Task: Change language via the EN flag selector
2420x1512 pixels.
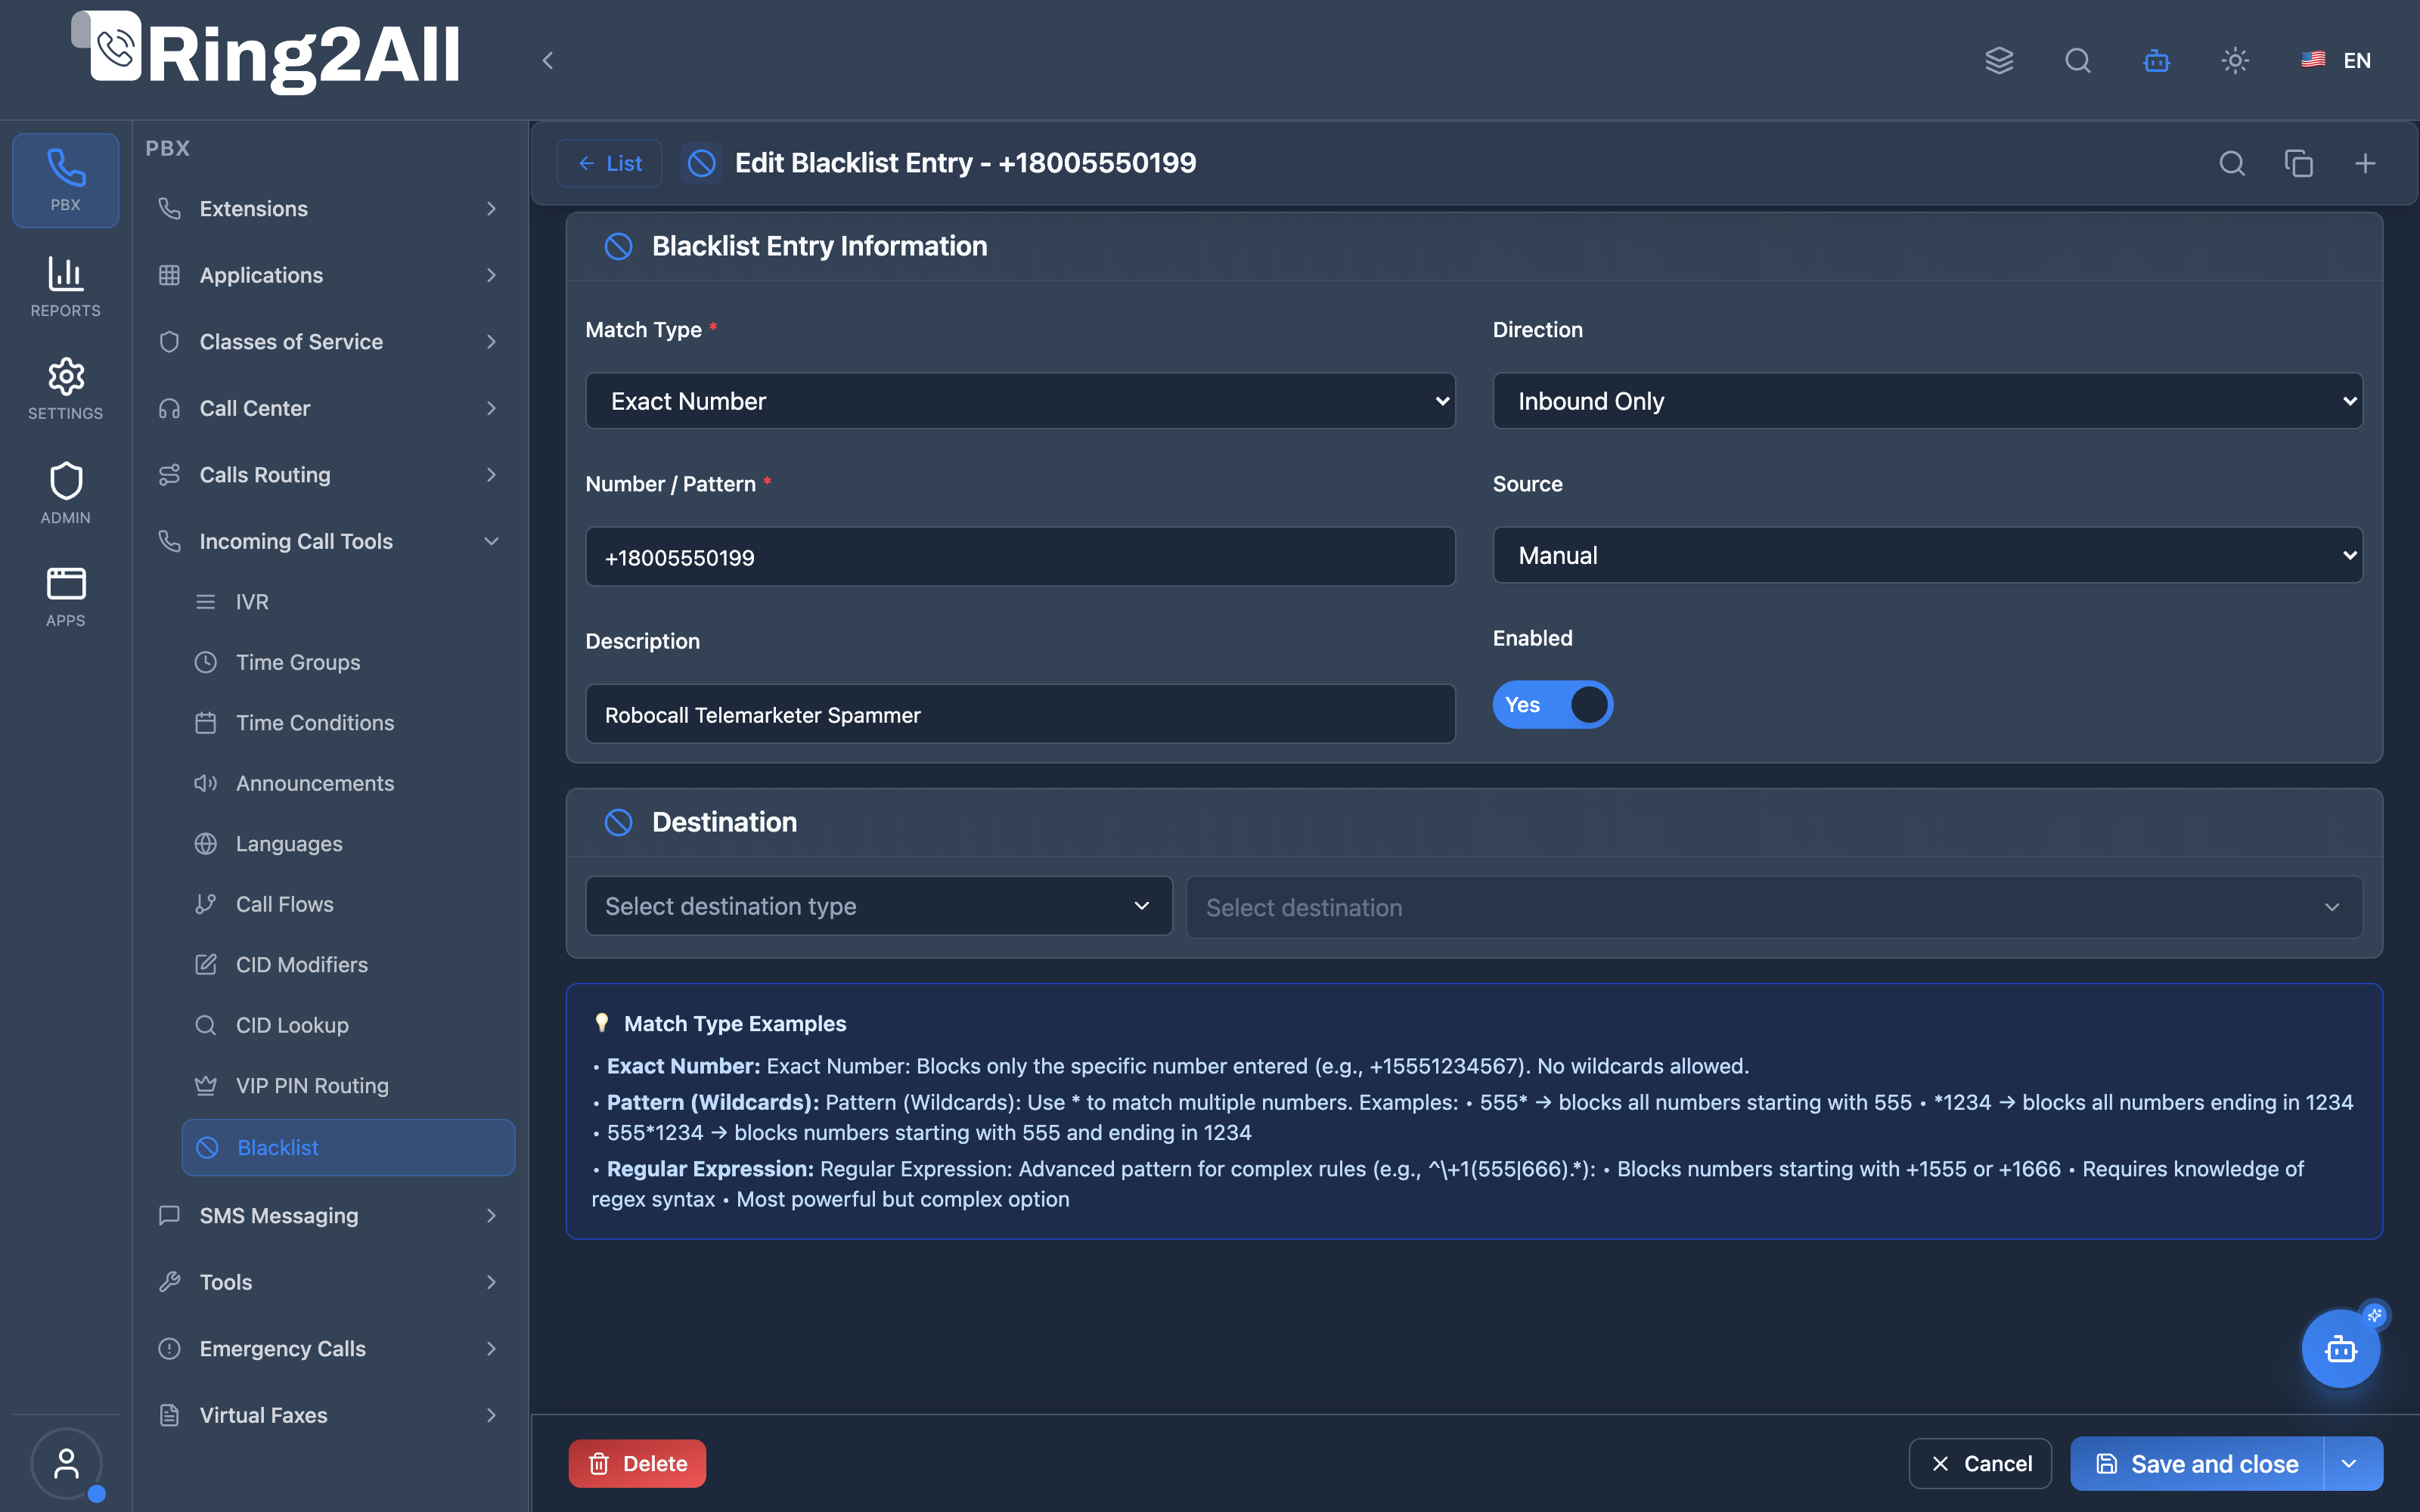Action: coord(2336,61)
